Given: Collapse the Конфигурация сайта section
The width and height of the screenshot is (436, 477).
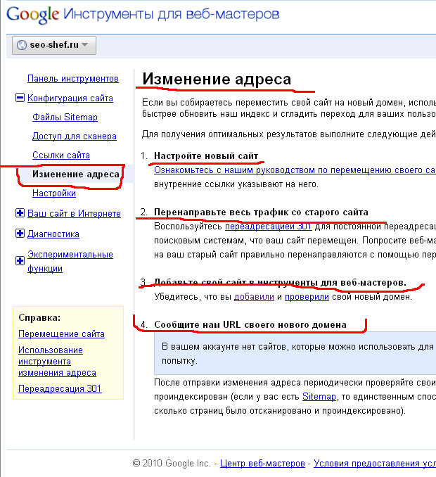Looking at the screenshot, I should (20, 98).
